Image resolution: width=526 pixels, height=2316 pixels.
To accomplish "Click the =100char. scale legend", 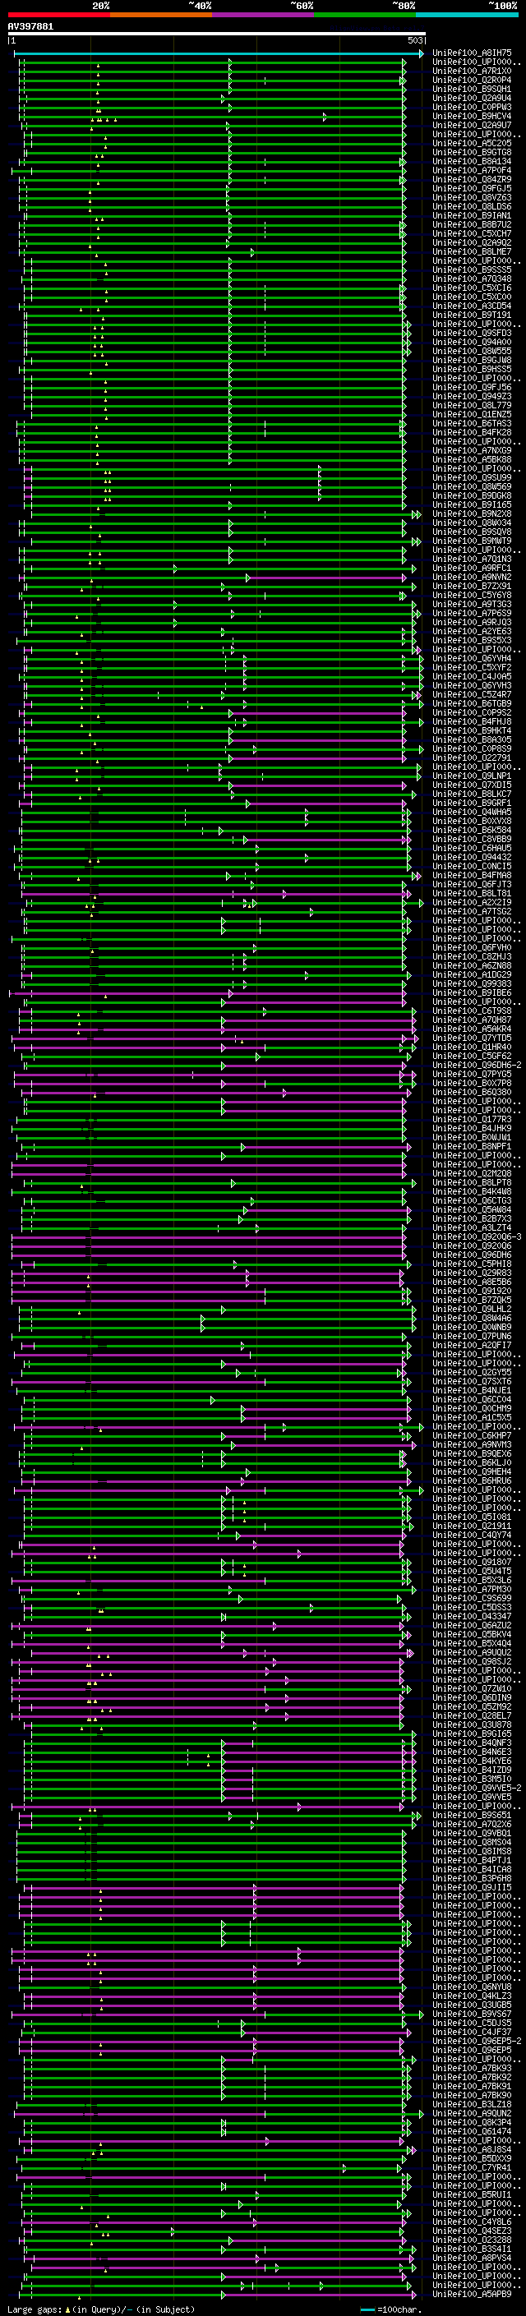I will [399, 2309].
